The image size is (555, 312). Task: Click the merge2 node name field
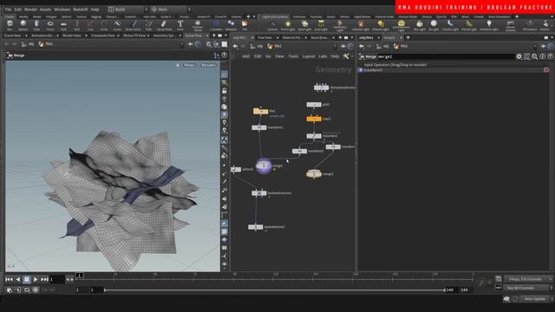[446, 56]
